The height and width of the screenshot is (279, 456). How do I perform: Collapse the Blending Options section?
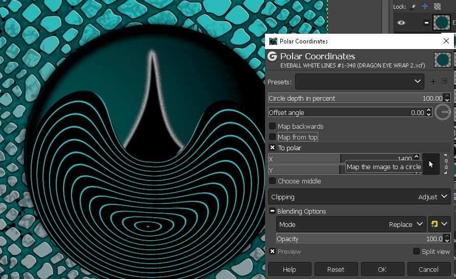(272, 211)
